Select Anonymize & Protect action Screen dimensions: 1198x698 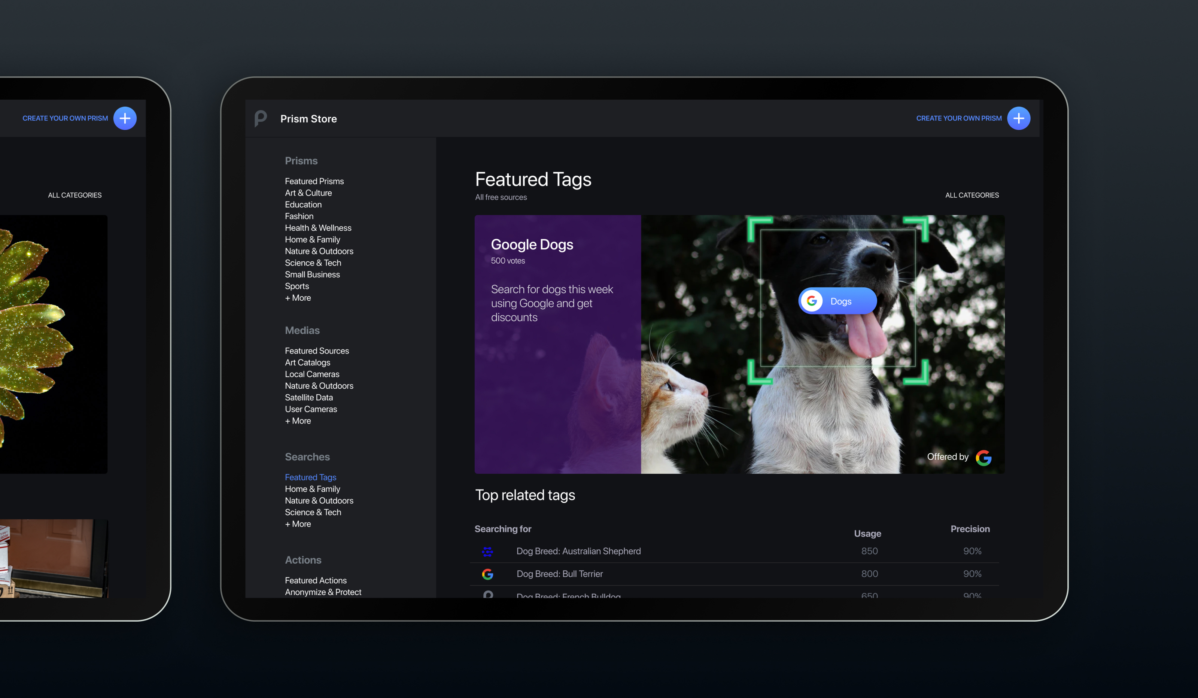(x=323, y=592)
